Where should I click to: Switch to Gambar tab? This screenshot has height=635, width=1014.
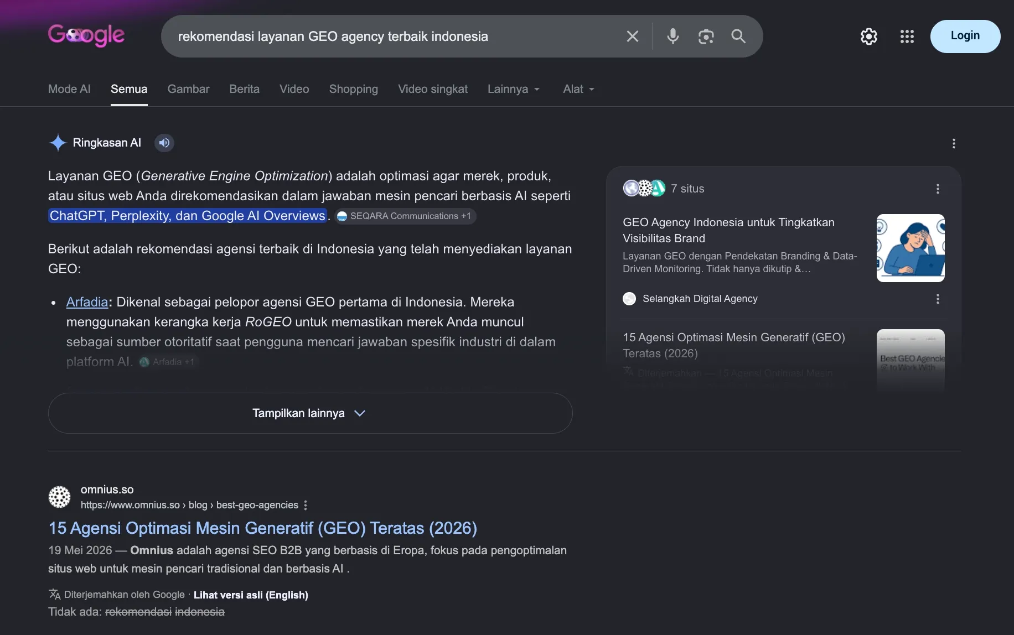pos(188,89)
